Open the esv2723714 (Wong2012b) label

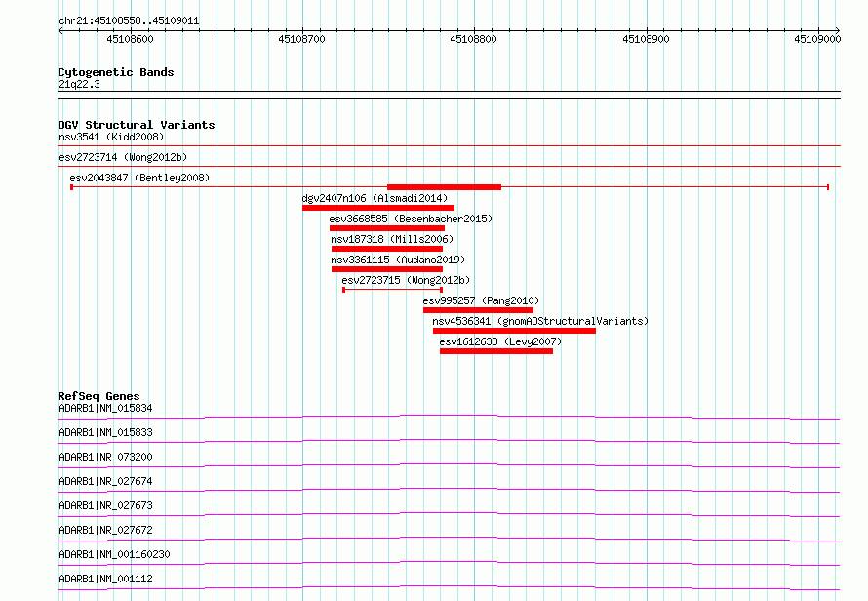pyautogui.click(x=123, y=157)
